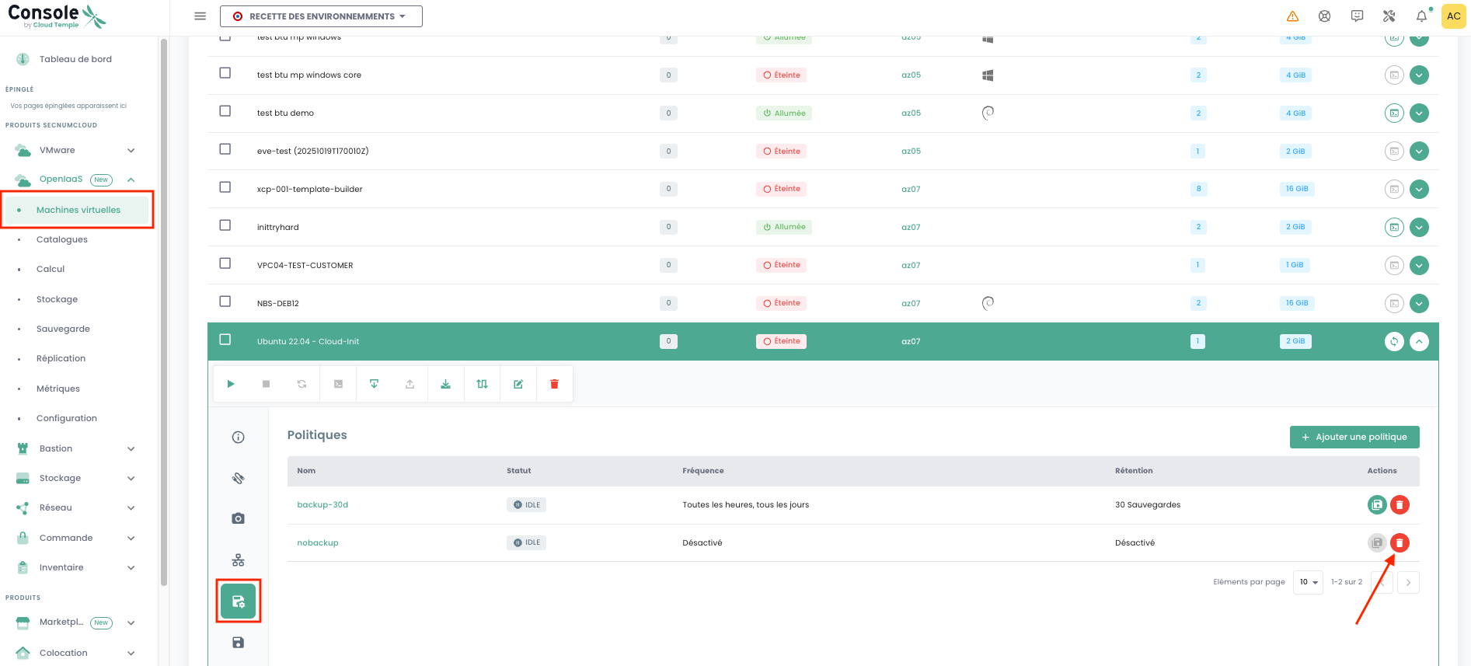1471x666 pixels.
Task: Check the box for NBS-DEB12 VM
Action: (225, 302)
